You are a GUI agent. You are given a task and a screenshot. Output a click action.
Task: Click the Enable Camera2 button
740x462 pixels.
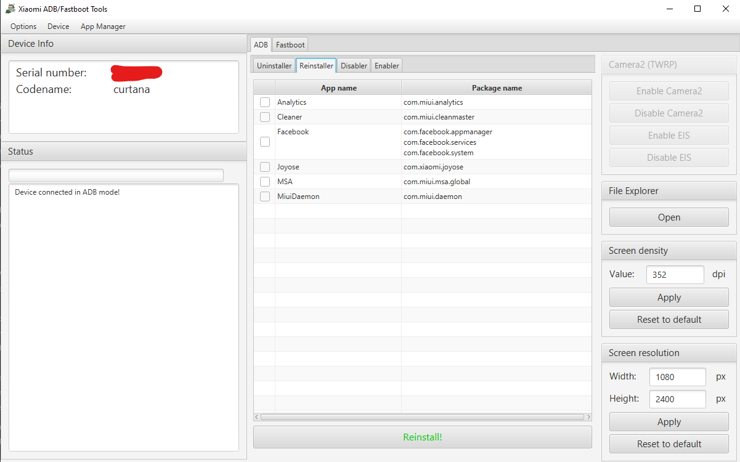(x=669, y=91)
